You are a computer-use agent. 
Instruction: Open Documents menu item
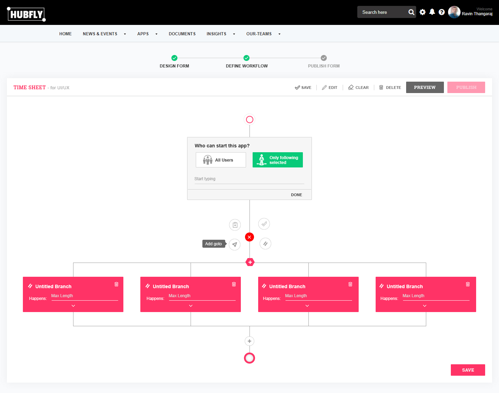[x=182, y=34]
